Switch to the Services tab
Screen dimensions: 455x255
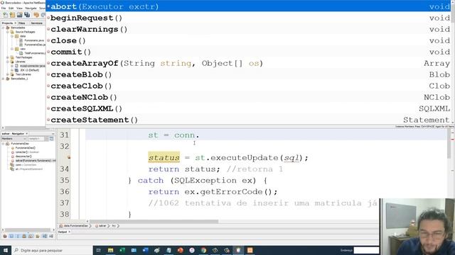tap(36, 23)
